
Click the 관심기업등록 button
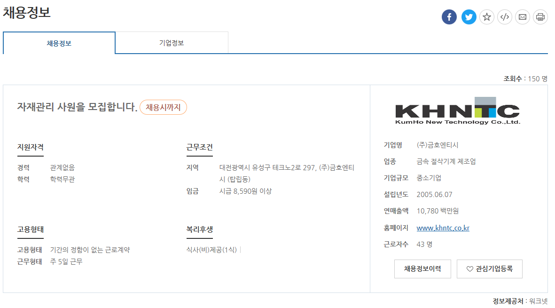490,269
